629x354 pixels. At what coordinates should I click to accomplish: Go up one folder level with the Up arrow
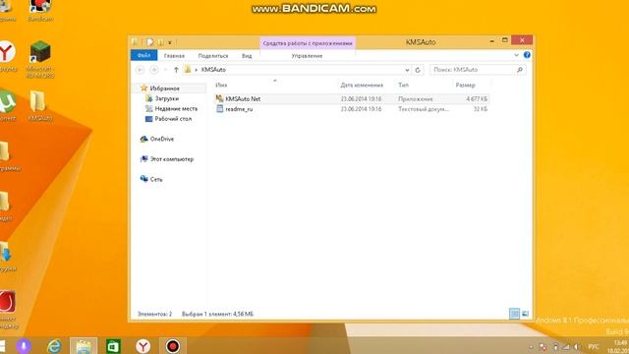point(176,70)
